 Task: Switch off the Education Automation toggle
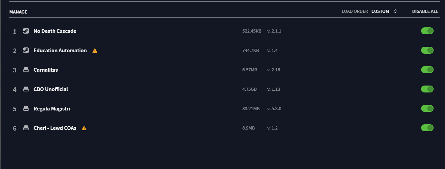click(427, 51)
